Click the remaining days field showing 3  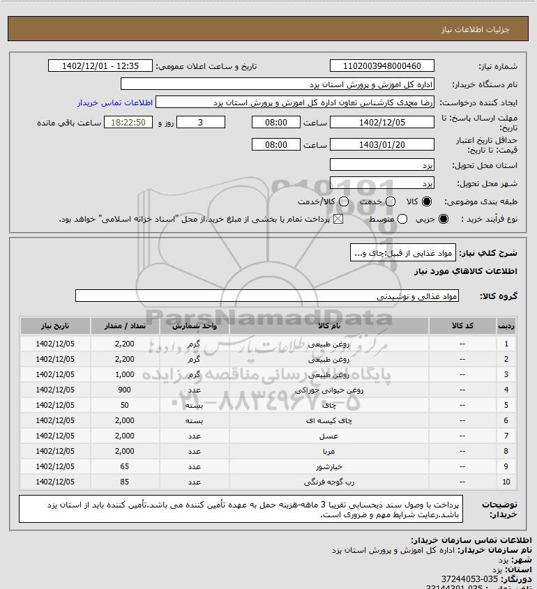[x=201, y=122]
